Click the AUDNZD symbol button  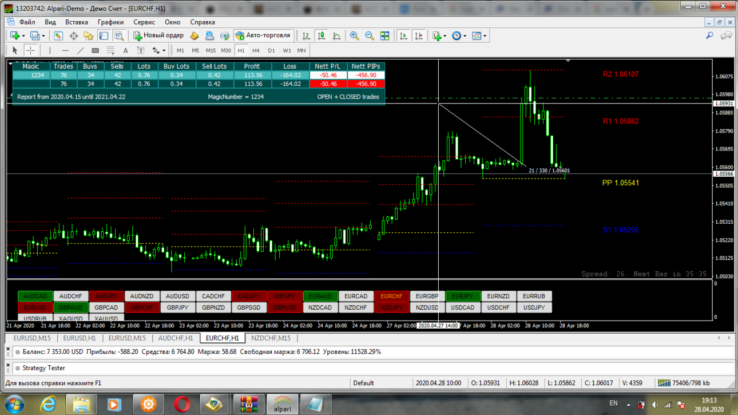(142, 297)
